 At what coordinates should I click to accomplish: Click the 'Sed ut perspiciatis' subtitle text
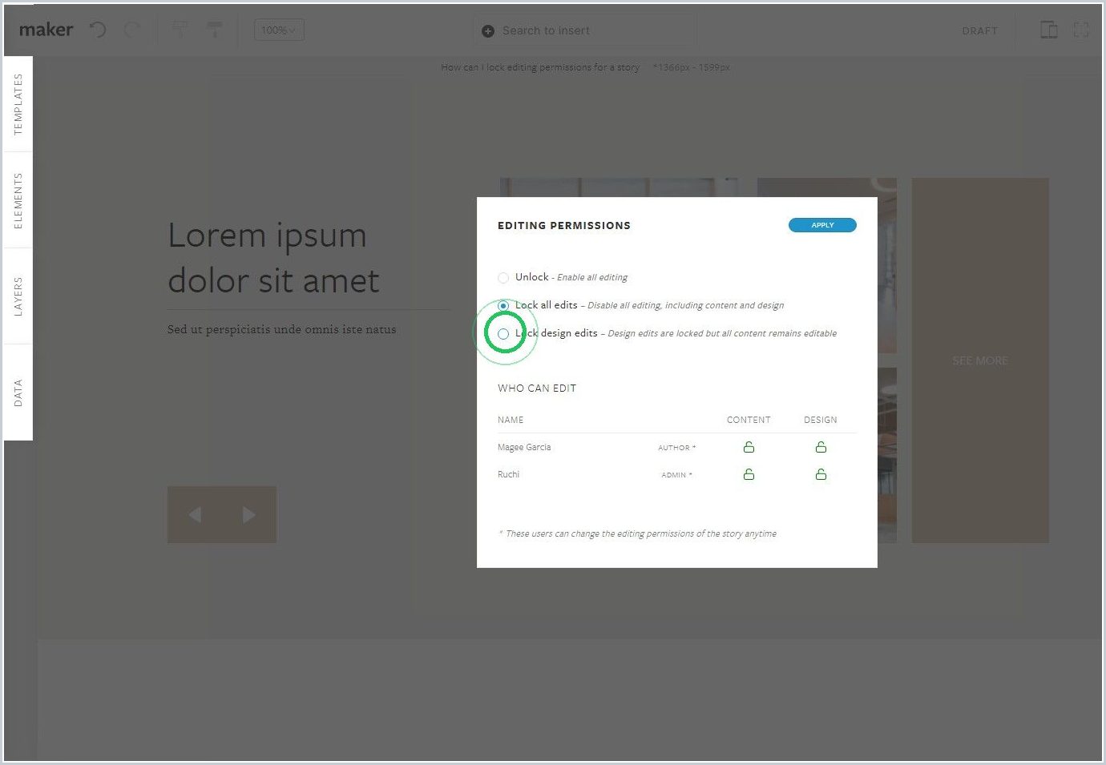coord(281,329)
